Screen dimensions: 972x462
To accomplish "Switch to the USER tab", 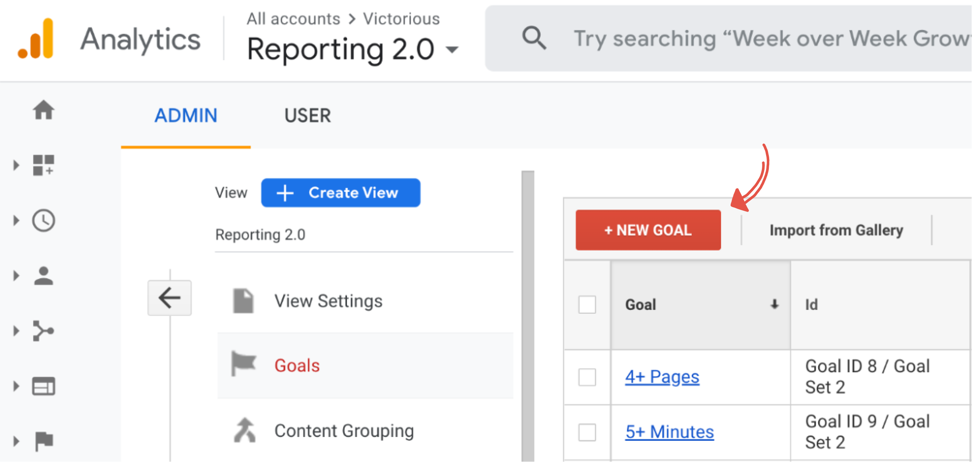I will (x=307, y=115).
